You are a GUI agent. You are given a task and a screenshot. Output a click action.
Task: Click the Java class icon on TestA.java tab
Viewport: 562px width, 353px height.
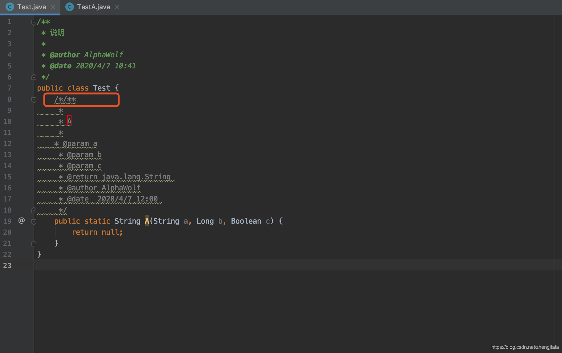coord(70,7)
